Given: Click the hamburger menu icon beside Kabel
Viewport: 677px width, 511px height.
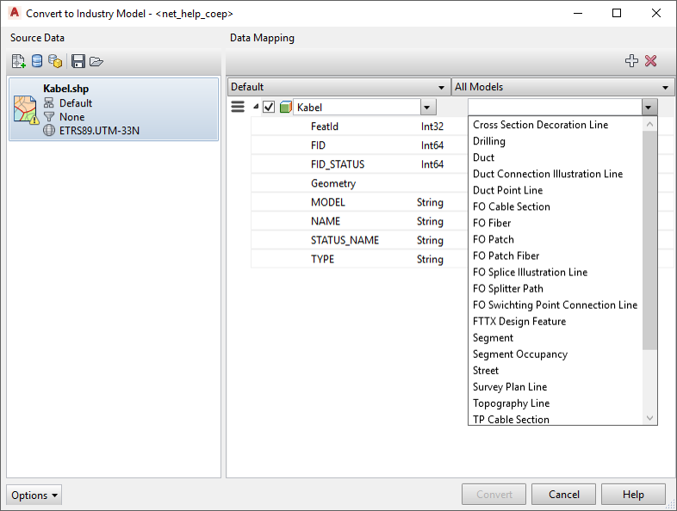Looking at the screenshot, I should tap(238, 107).
